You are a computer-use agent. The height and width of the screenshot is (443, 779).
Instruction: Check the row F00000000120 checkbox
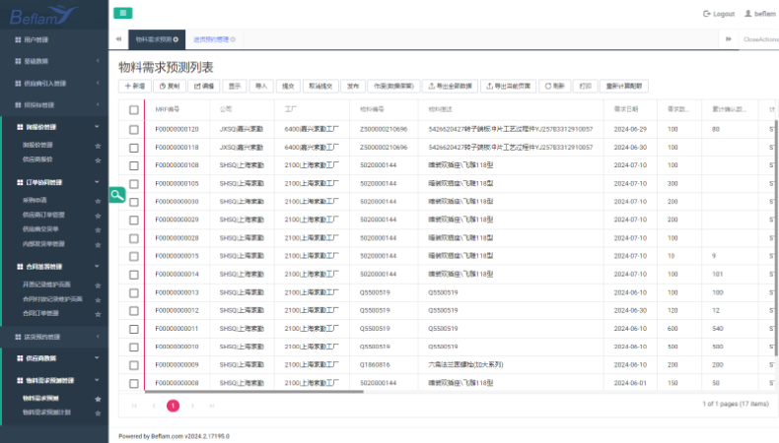(x=134, y=129)
